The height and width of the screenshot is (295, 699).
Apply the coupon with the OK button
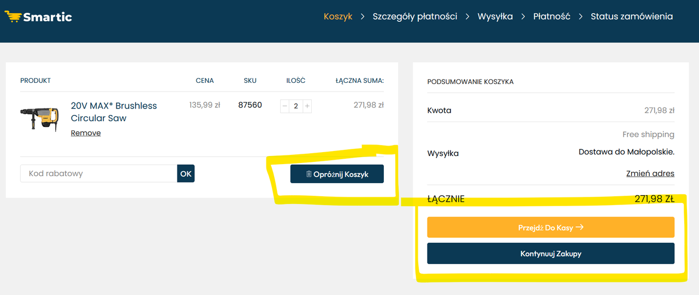point(186,173)
